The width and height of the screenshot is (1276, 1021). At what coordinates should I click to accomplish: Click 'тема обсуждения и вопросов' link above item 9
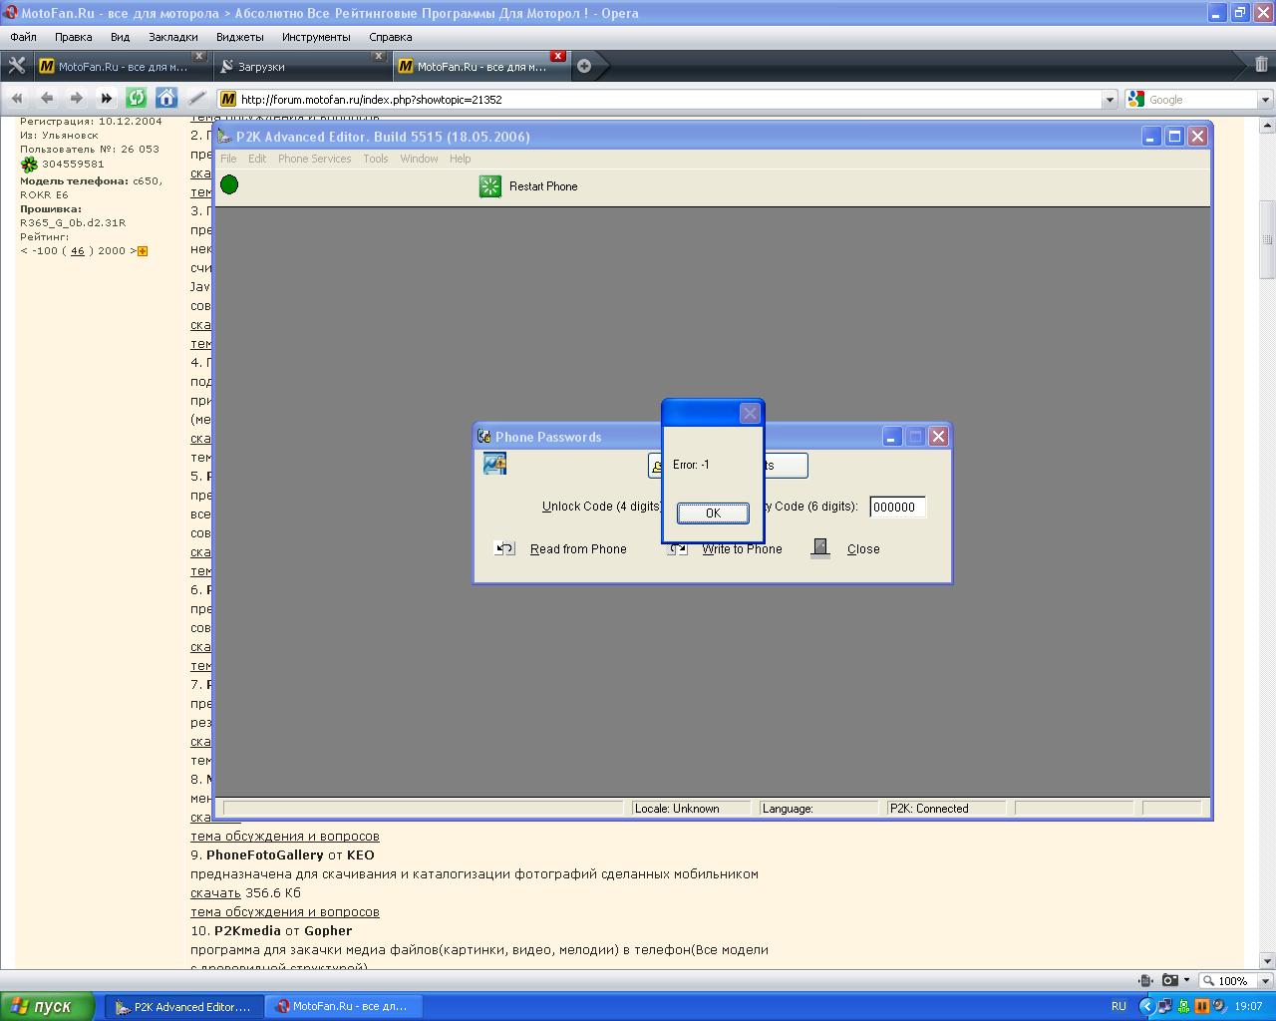(285, 836)
